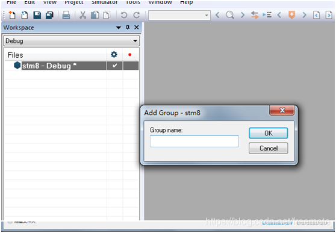Image resolution: width=336 pixels, height=233 pixels.
Task: Click the Save floppy disk icon
Action: click(37, 15)
